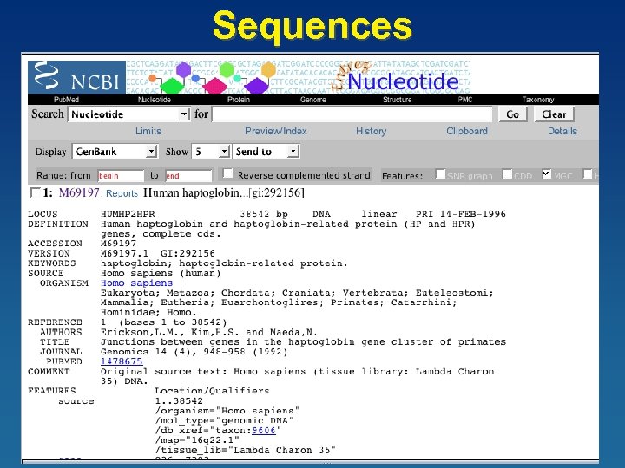Open PubMed ID 1478675 link

(x=122, y=361)
